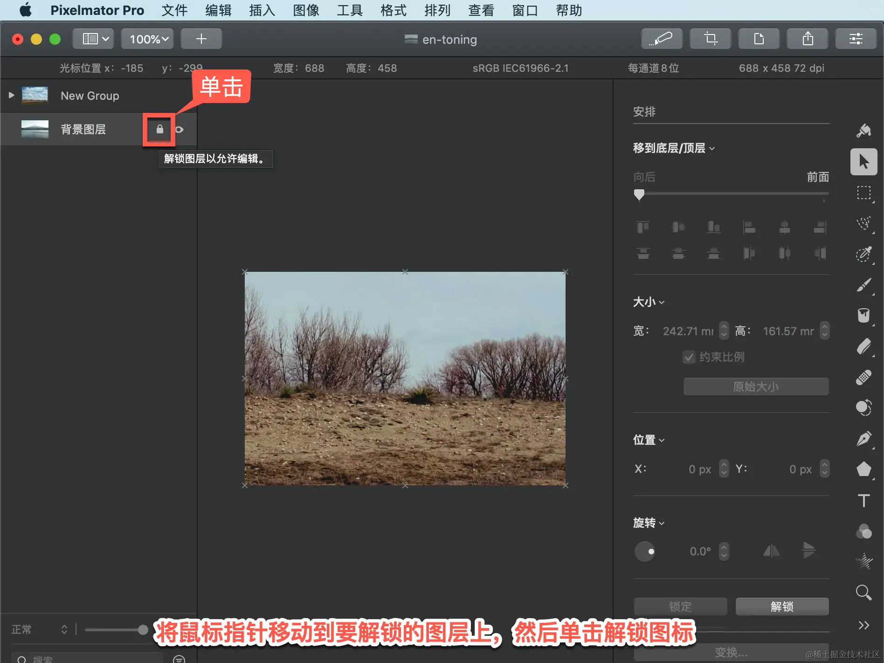884x663 pixels.
Task: Select the Free Selection lasso tool
Action: pyautogui.click(x=863, y=223)
